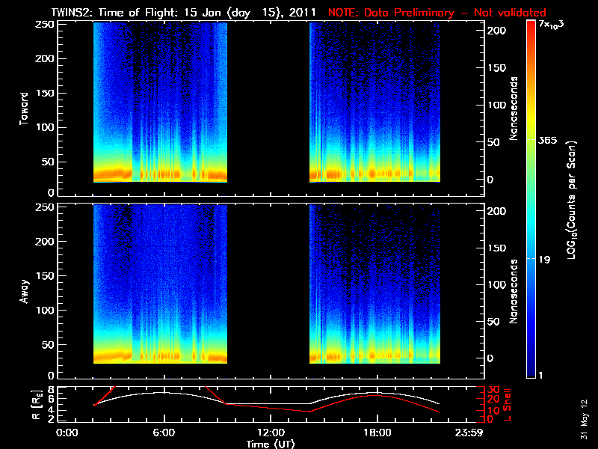
Task: Click the 'Time (UT)' x-axis title
Action: (271, 444)
